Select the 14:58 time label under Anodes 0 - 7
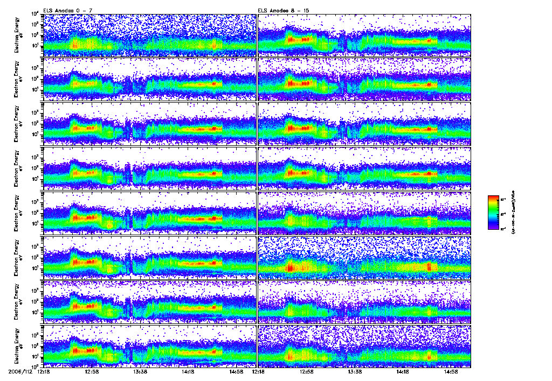This screenshot has width=552, height=381. coord(236,371)
